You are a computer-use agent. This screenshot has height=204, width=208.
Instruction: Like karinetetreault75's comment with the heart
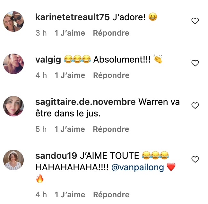point(195,21)
